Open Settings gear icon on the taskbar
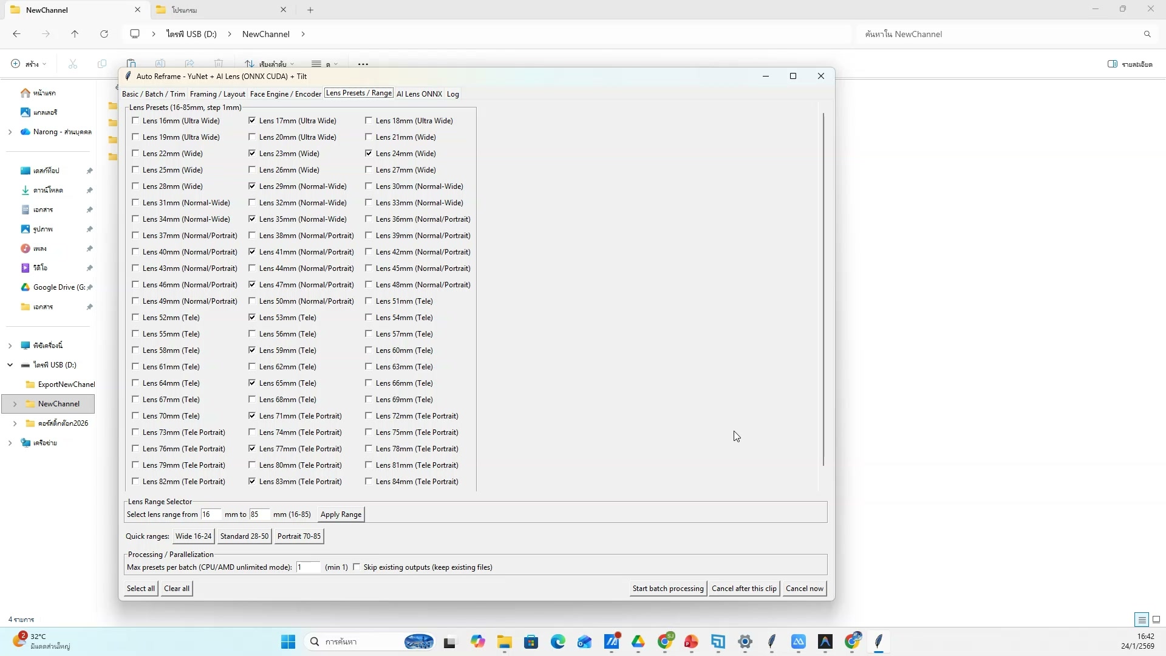Screen dimensions: 1166x656 (745, 642)
